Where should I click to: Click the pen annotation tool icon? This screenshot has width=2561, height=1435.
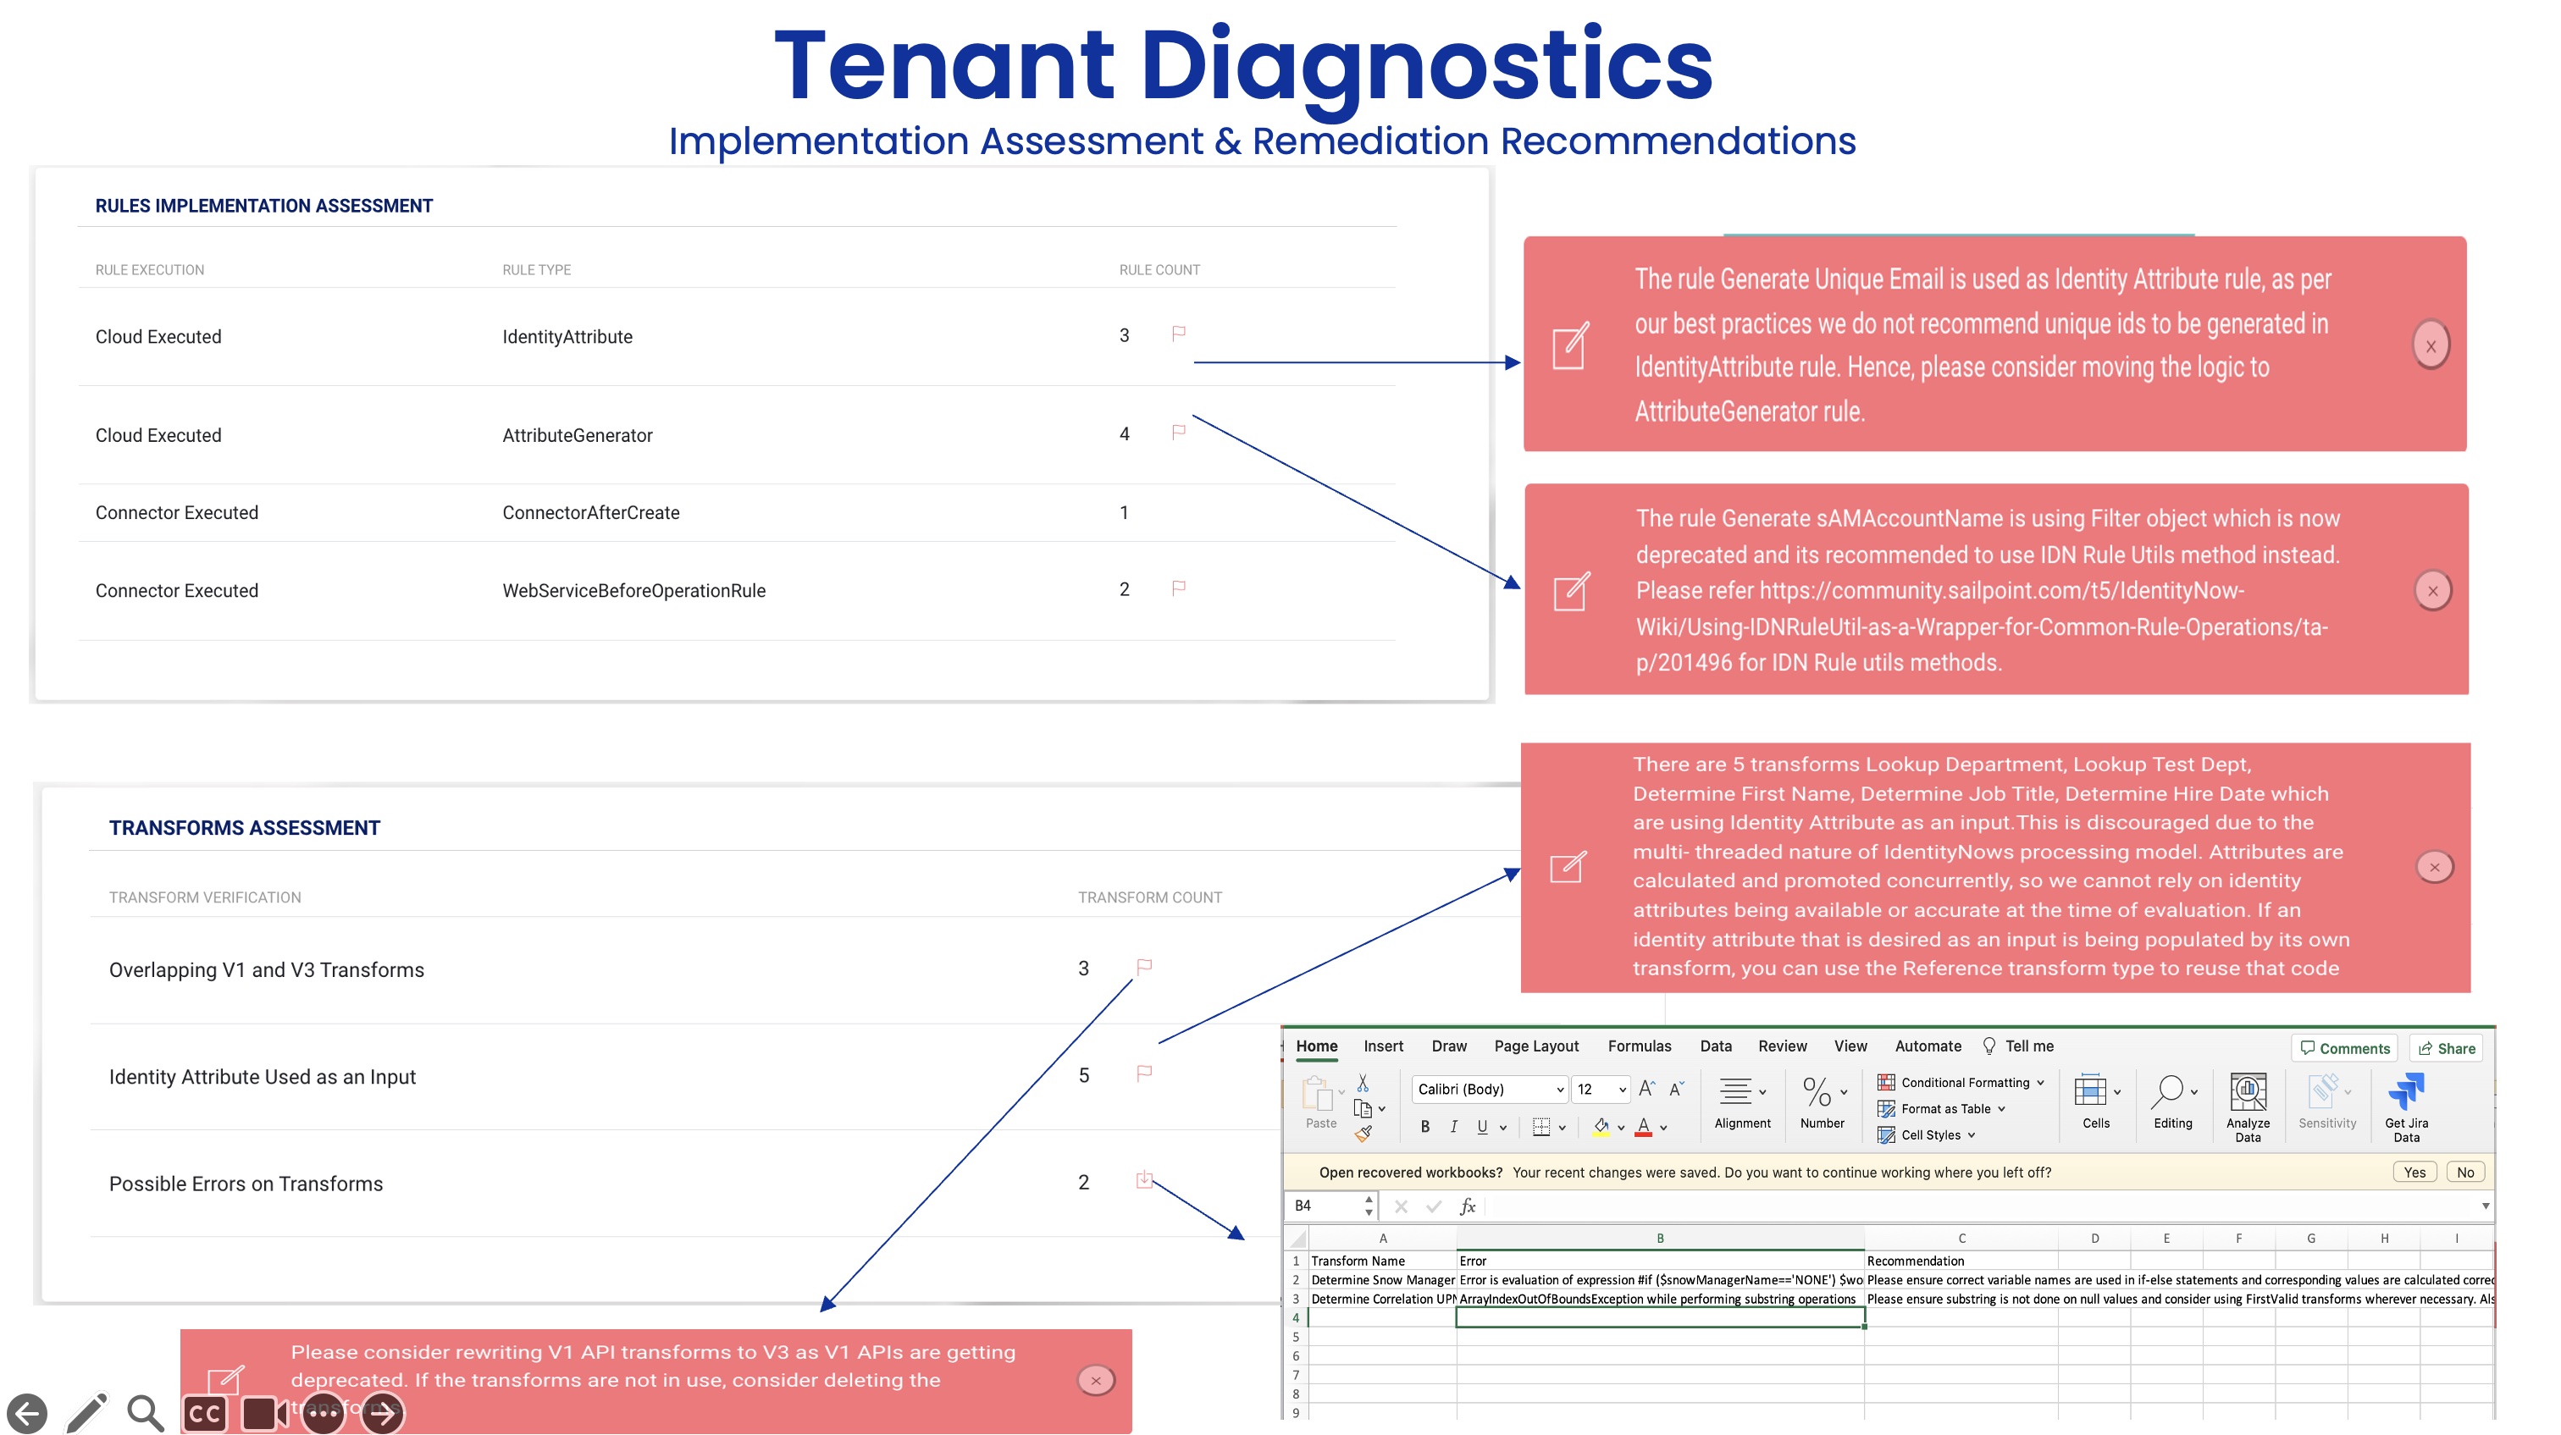[87, 1413]
